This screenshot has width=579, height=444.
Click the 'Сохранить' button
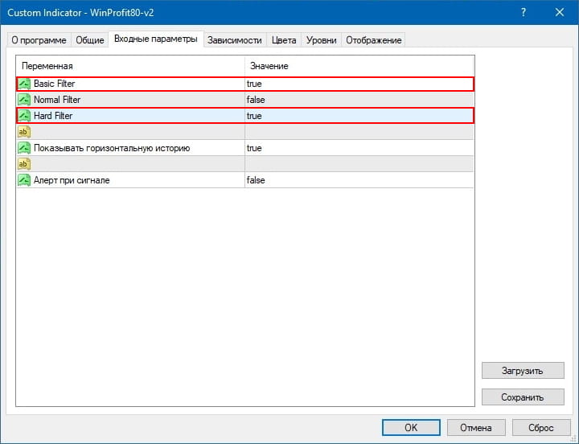tap(523, 397)
